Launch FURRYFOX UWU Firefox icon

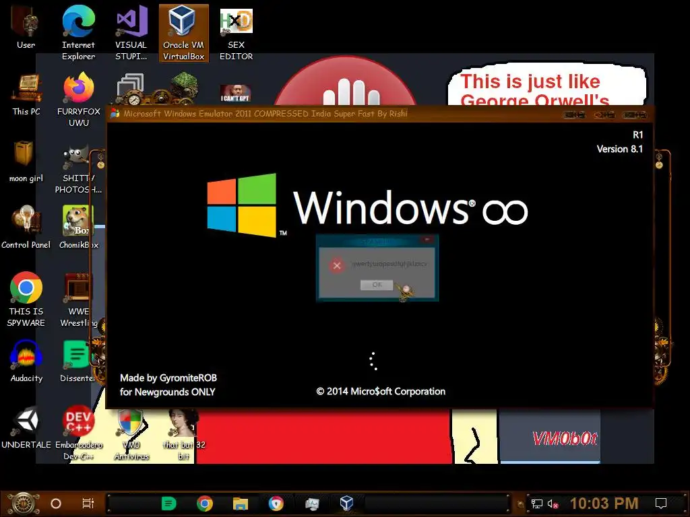point(79,99)
